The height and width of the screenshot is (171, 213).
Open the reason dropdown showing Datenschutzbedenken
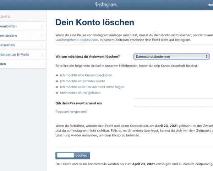tap(171, 57)
